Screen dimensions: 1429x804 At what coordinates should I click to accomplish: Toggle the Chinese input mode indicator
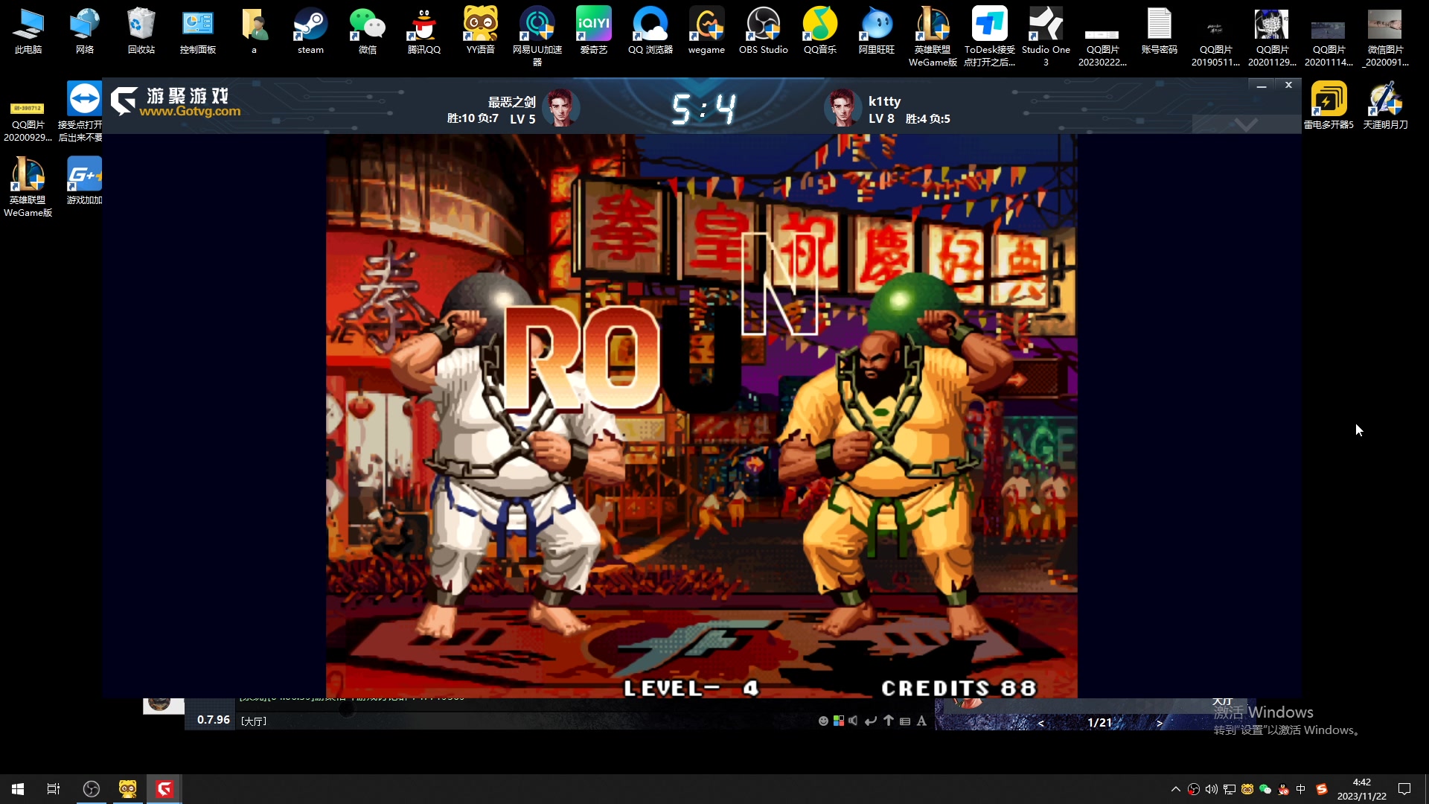[x=1301, y=789]
